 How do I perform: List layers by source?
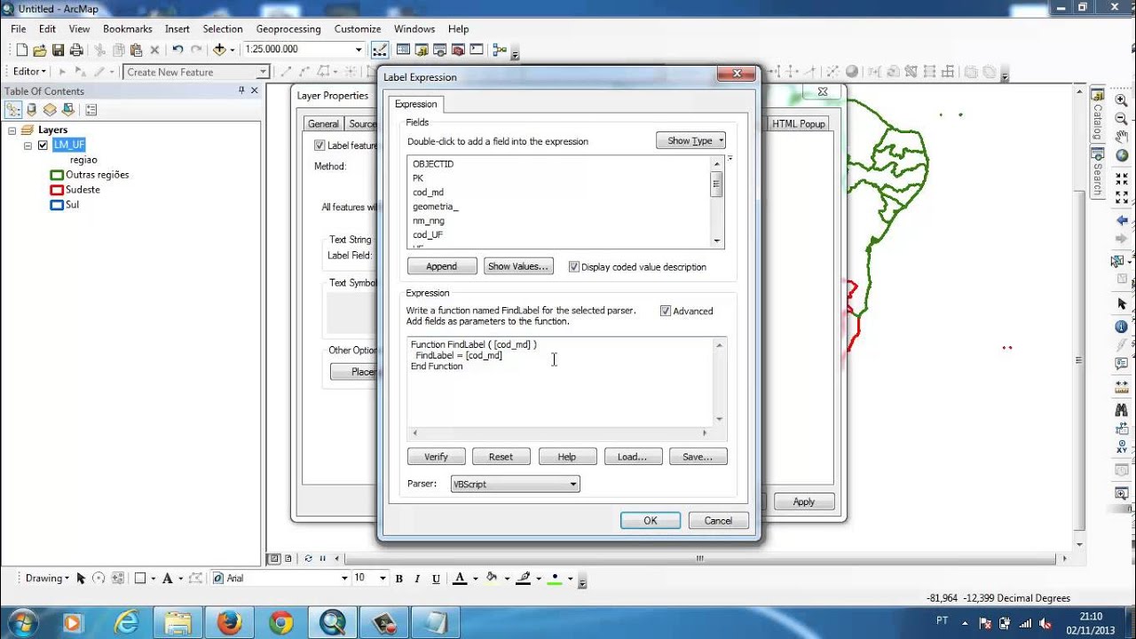32,110
